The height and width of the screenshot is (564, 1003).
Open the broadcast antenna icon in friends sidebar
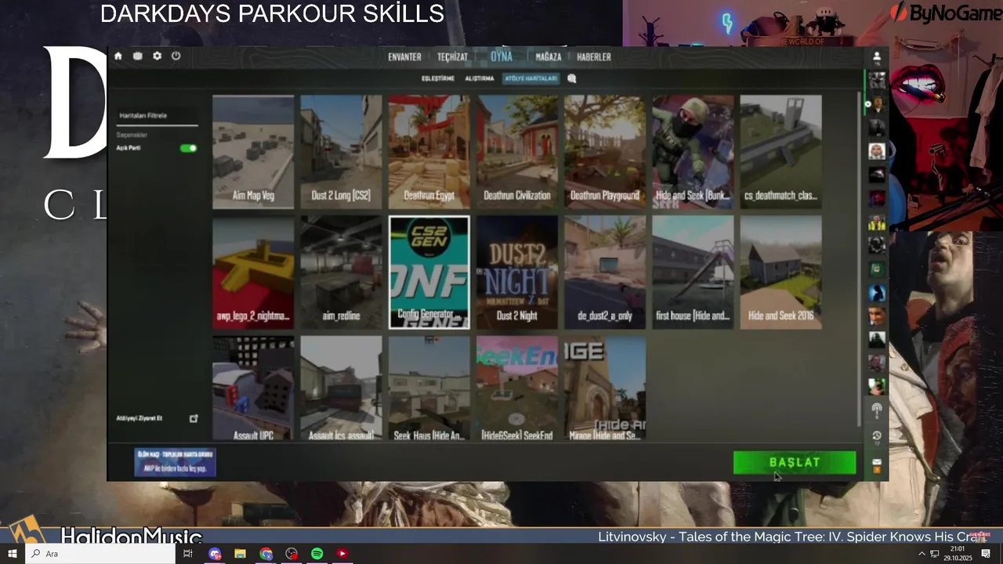[x=877, y=410]
